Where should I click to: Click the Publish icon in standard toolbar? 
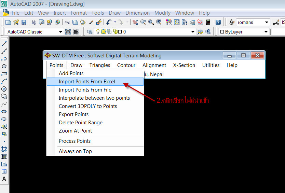point(50,22)
